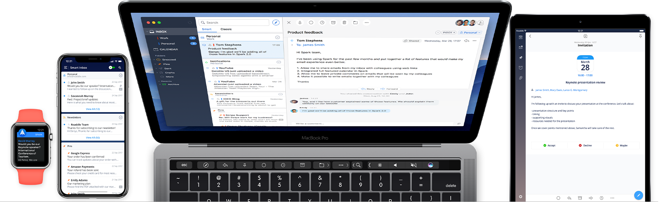Open the three-dot More menu in MacBook email toolbar

(x=367, y=23)
